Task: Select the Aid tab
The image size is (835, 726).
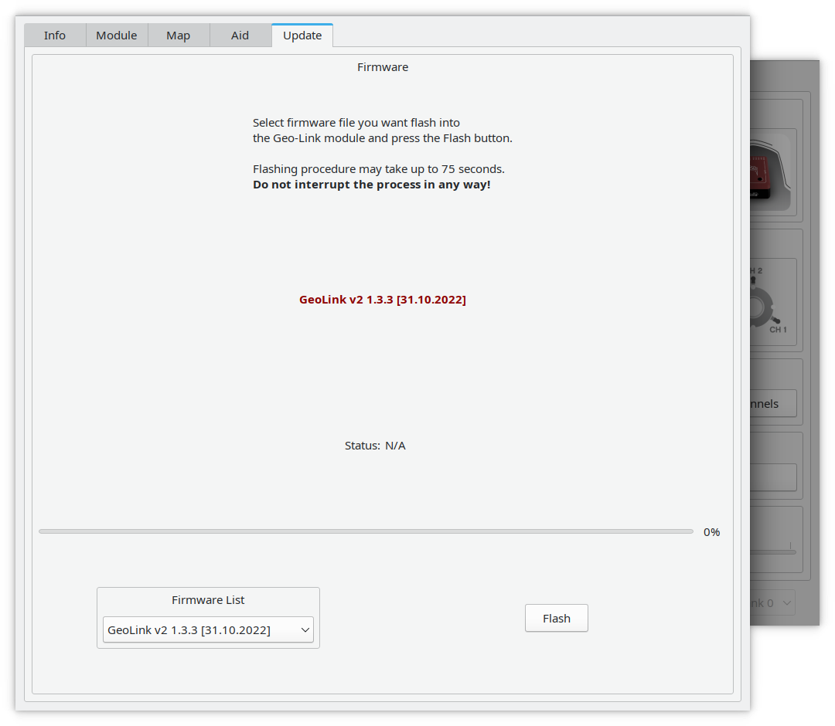Action: 240,36
